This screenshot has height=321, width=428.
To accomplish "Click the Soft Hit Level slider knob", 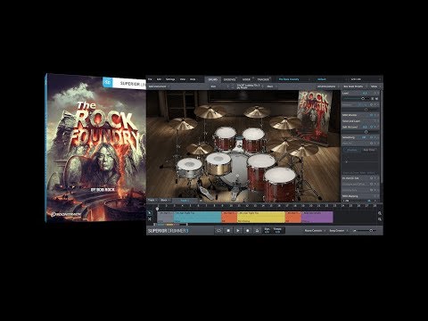I will 366,132.
